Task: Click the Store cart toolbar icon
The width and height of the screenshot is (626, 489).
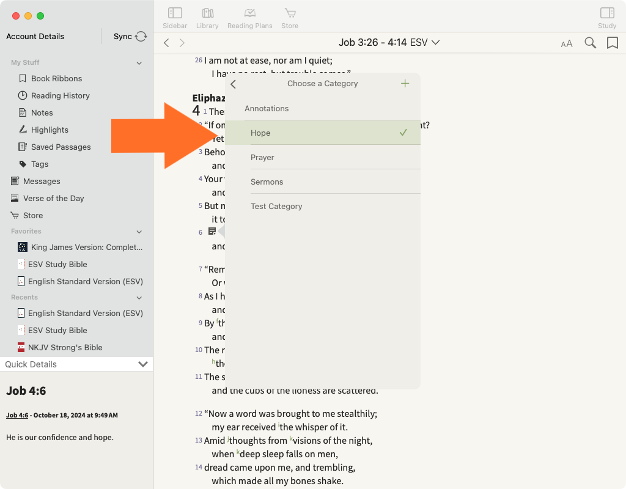Action: [x=290, y=13]
